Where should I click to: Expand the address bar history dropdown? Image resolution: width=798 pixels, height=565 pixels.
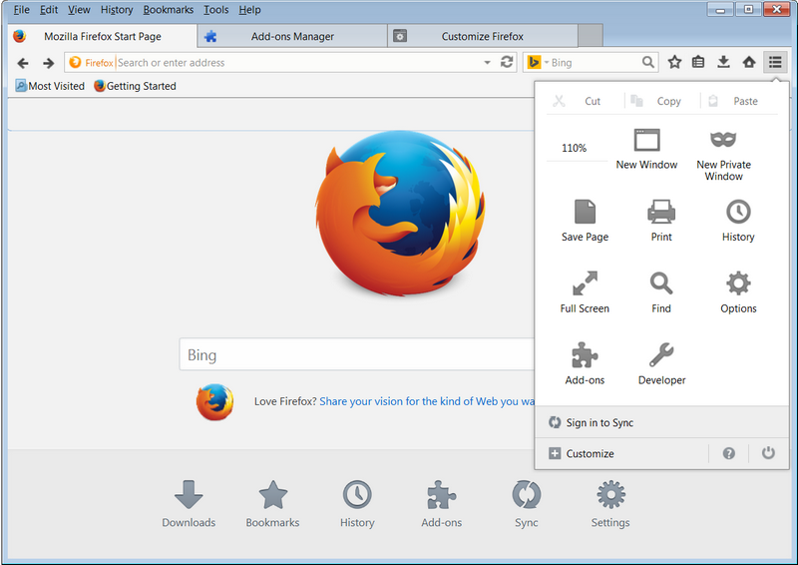click(x=487, y=62)
